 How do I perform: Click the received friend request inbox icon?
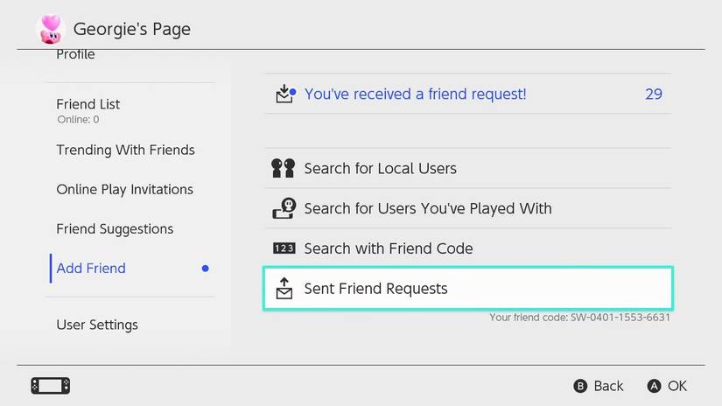point(284,94)
